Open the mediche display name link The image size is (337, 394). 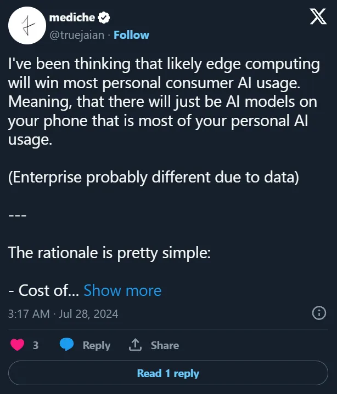[x=71, y=18]
